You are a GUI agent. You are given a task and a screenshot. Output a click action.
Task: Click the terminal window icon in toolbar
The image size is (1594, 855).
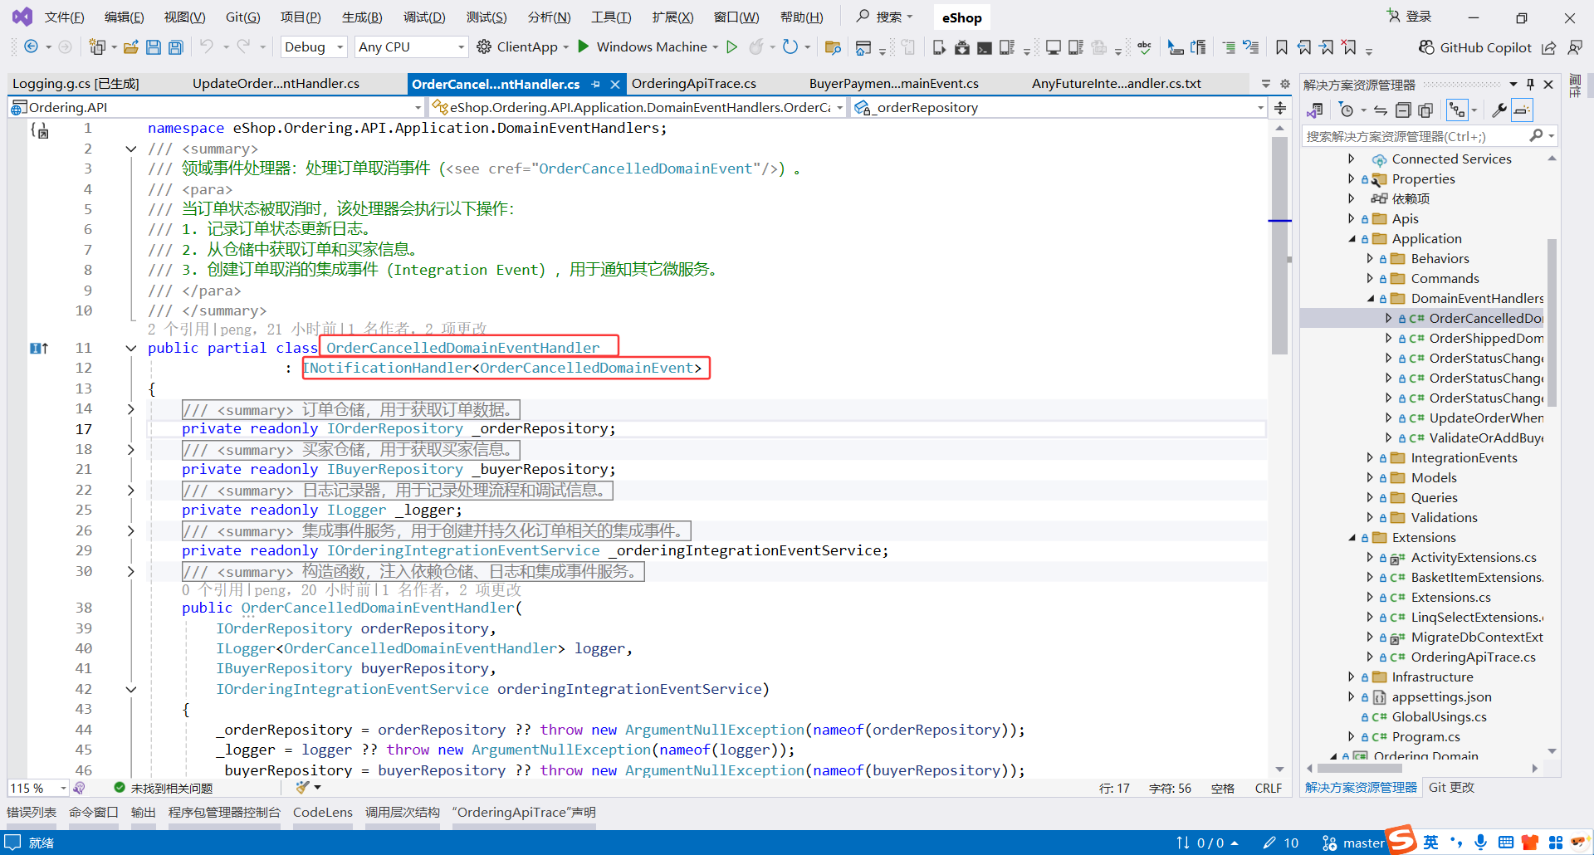984,47
